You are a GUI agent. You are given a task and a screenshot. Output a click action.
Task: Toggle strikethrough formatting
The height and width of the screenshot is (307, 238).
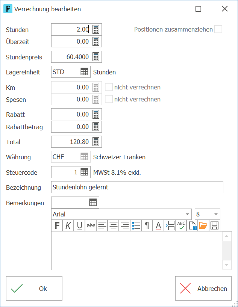91,225
